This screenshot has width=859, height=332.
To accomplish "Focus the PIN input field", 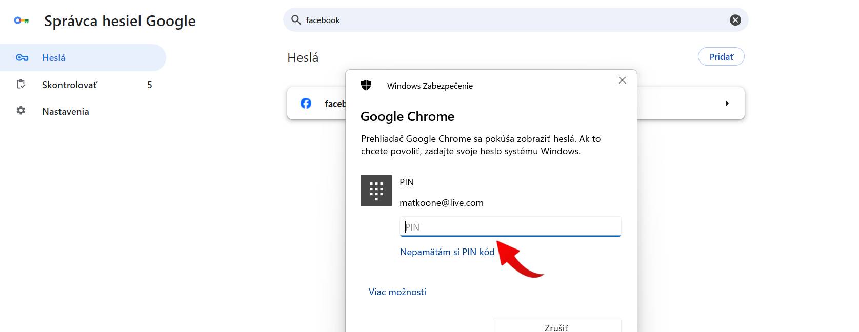I will (510, 226).
